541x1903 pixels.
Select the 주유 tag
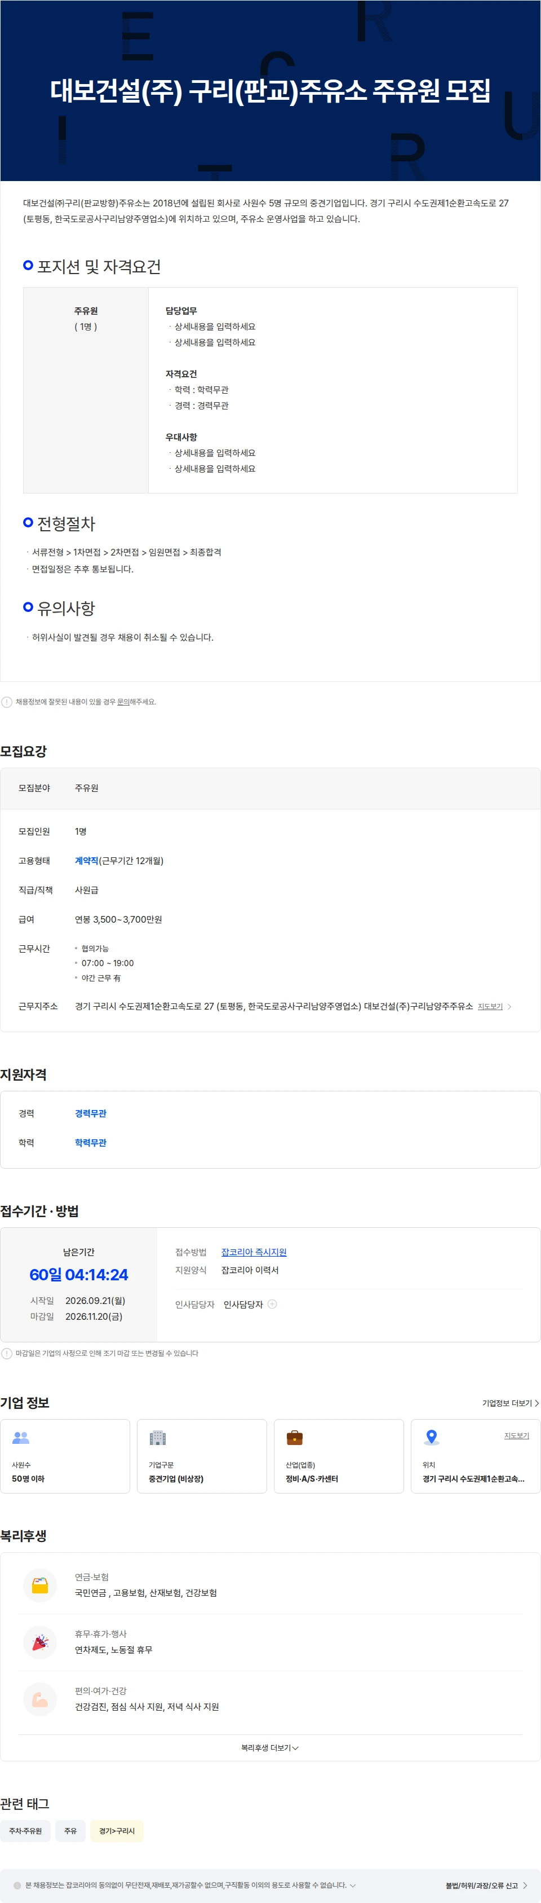70,1831
